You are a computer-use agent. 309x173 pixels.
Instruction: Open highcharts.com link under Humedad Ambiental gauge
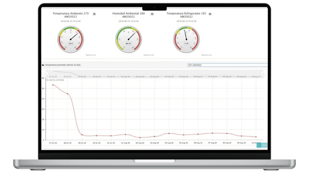pos(149,55)
